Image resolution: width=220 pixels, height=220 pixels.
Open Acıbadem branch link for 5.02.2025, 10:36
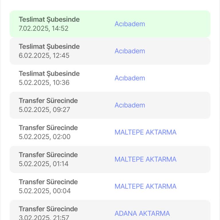tap(130, 78)
